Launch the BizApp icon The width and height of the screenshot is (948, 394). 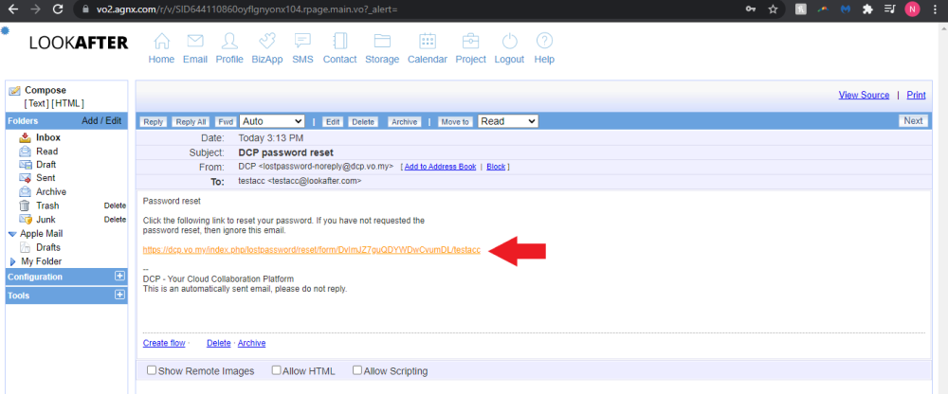pos(267,42)
